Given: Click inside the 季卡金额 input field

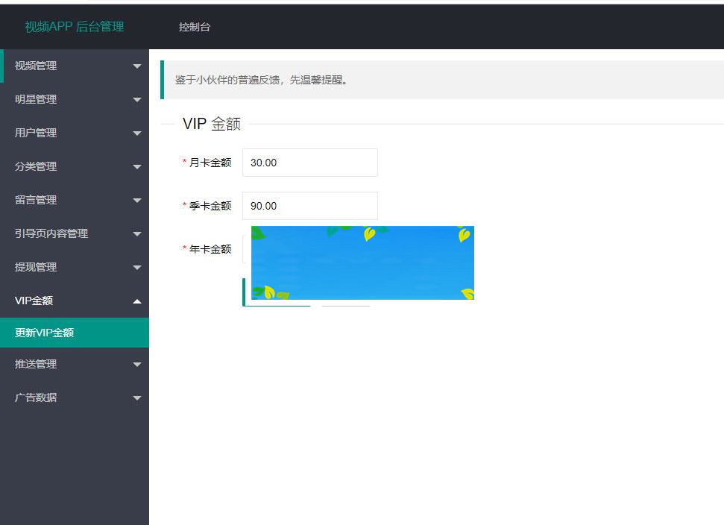Looking at the screenshot, I should click(x=309, y=205).
